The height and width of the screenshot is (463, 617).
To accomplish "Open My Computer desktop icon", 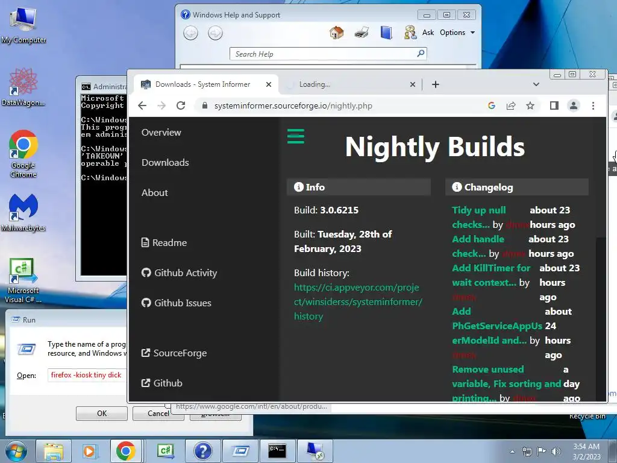I will 23,25.
